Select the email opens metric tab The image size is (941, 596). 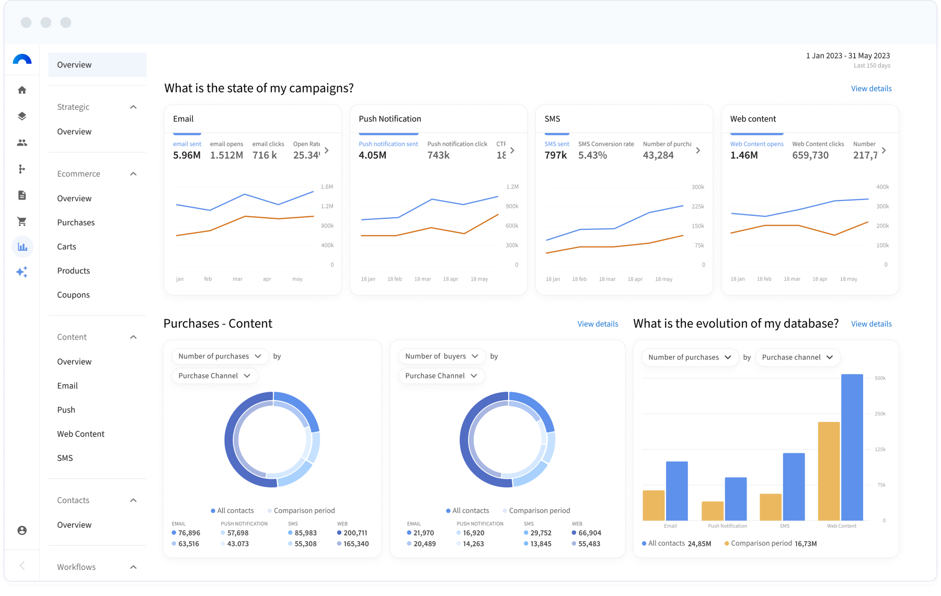[x=226, y=150]
